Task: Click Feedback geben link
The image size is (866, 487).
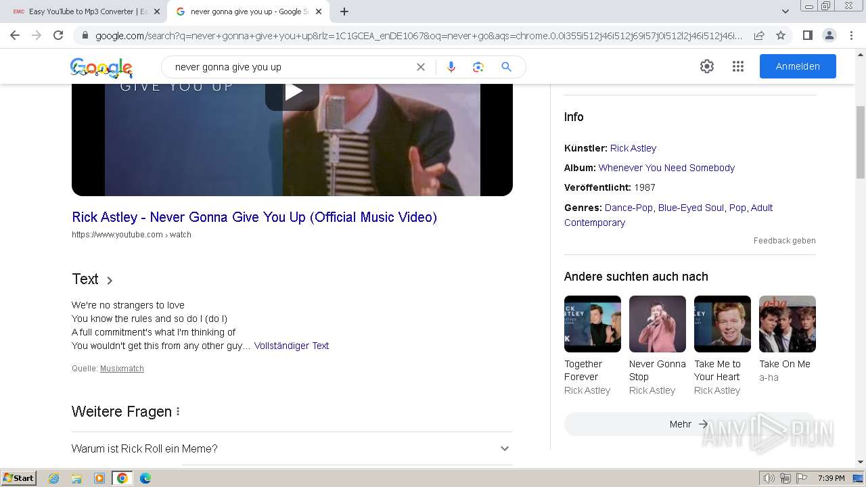Action: [x=785, y=241]
